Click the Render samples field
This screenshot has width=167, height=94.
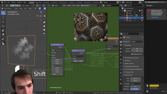(x=137, y=49)
